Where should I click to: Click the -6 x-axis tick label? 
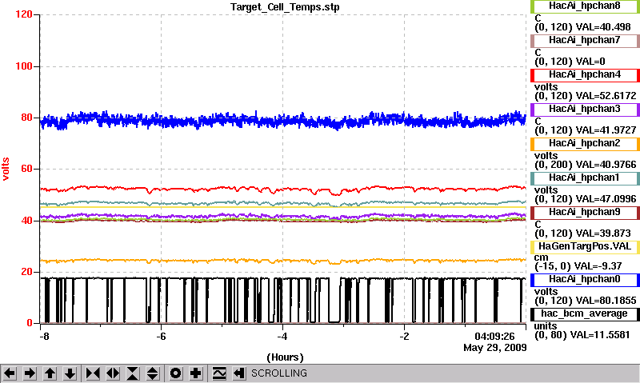click(161, 337)
